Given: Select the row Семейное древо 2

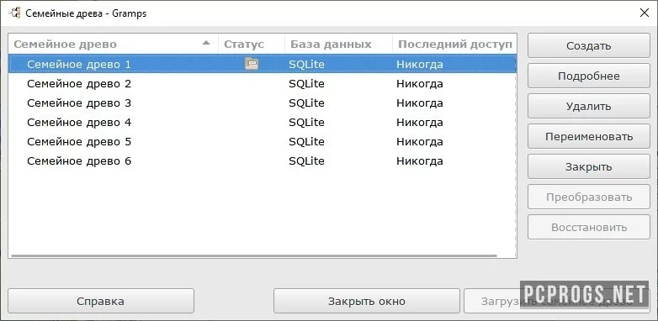Looking at the screenshot, I should [x=263, y=84].
